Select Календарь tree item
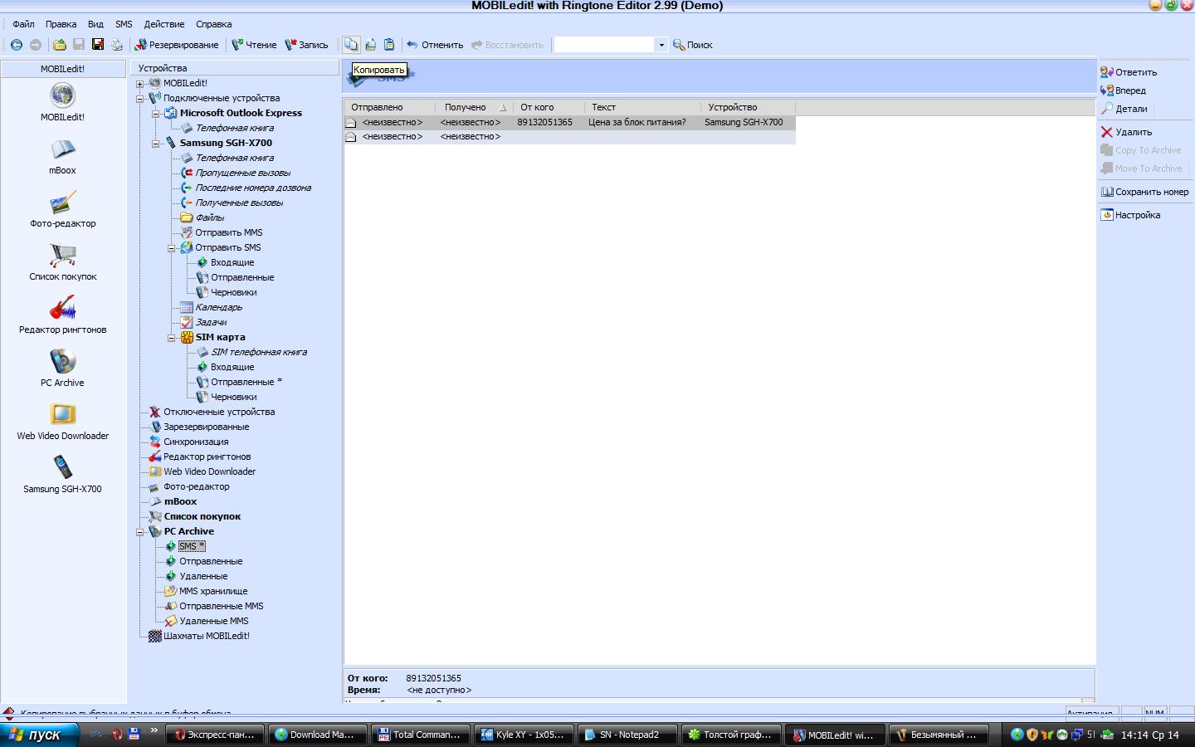 pyautogui.click(x=218, y=307)
